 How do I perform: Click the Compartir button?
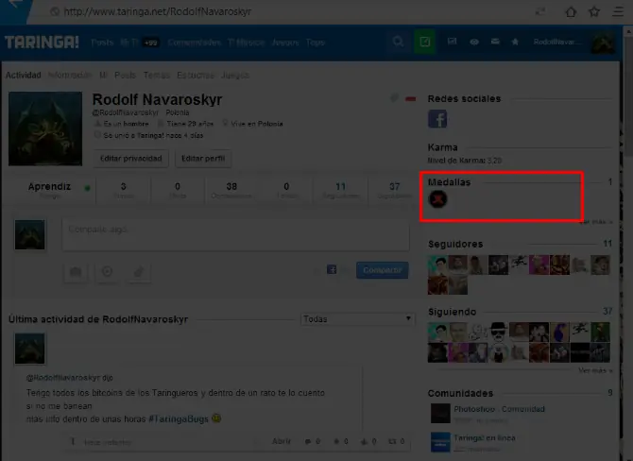[383, 270]
